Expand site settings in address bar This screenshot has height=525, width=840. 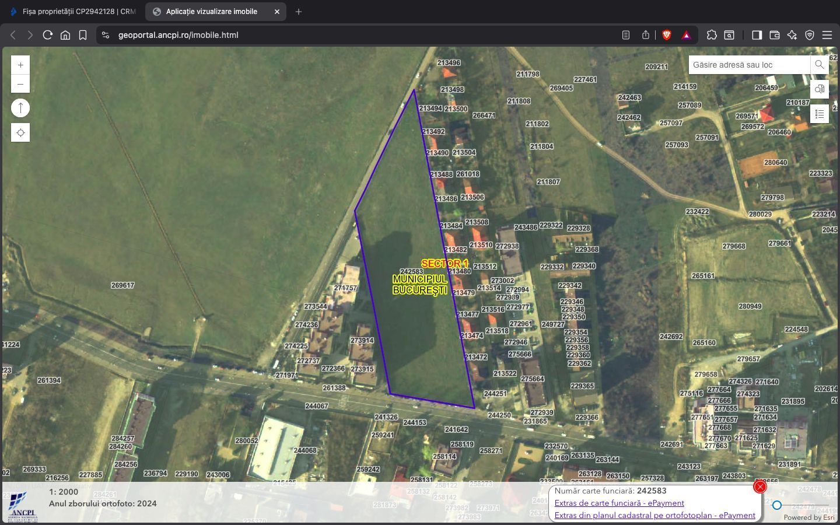tap(106, 35)
